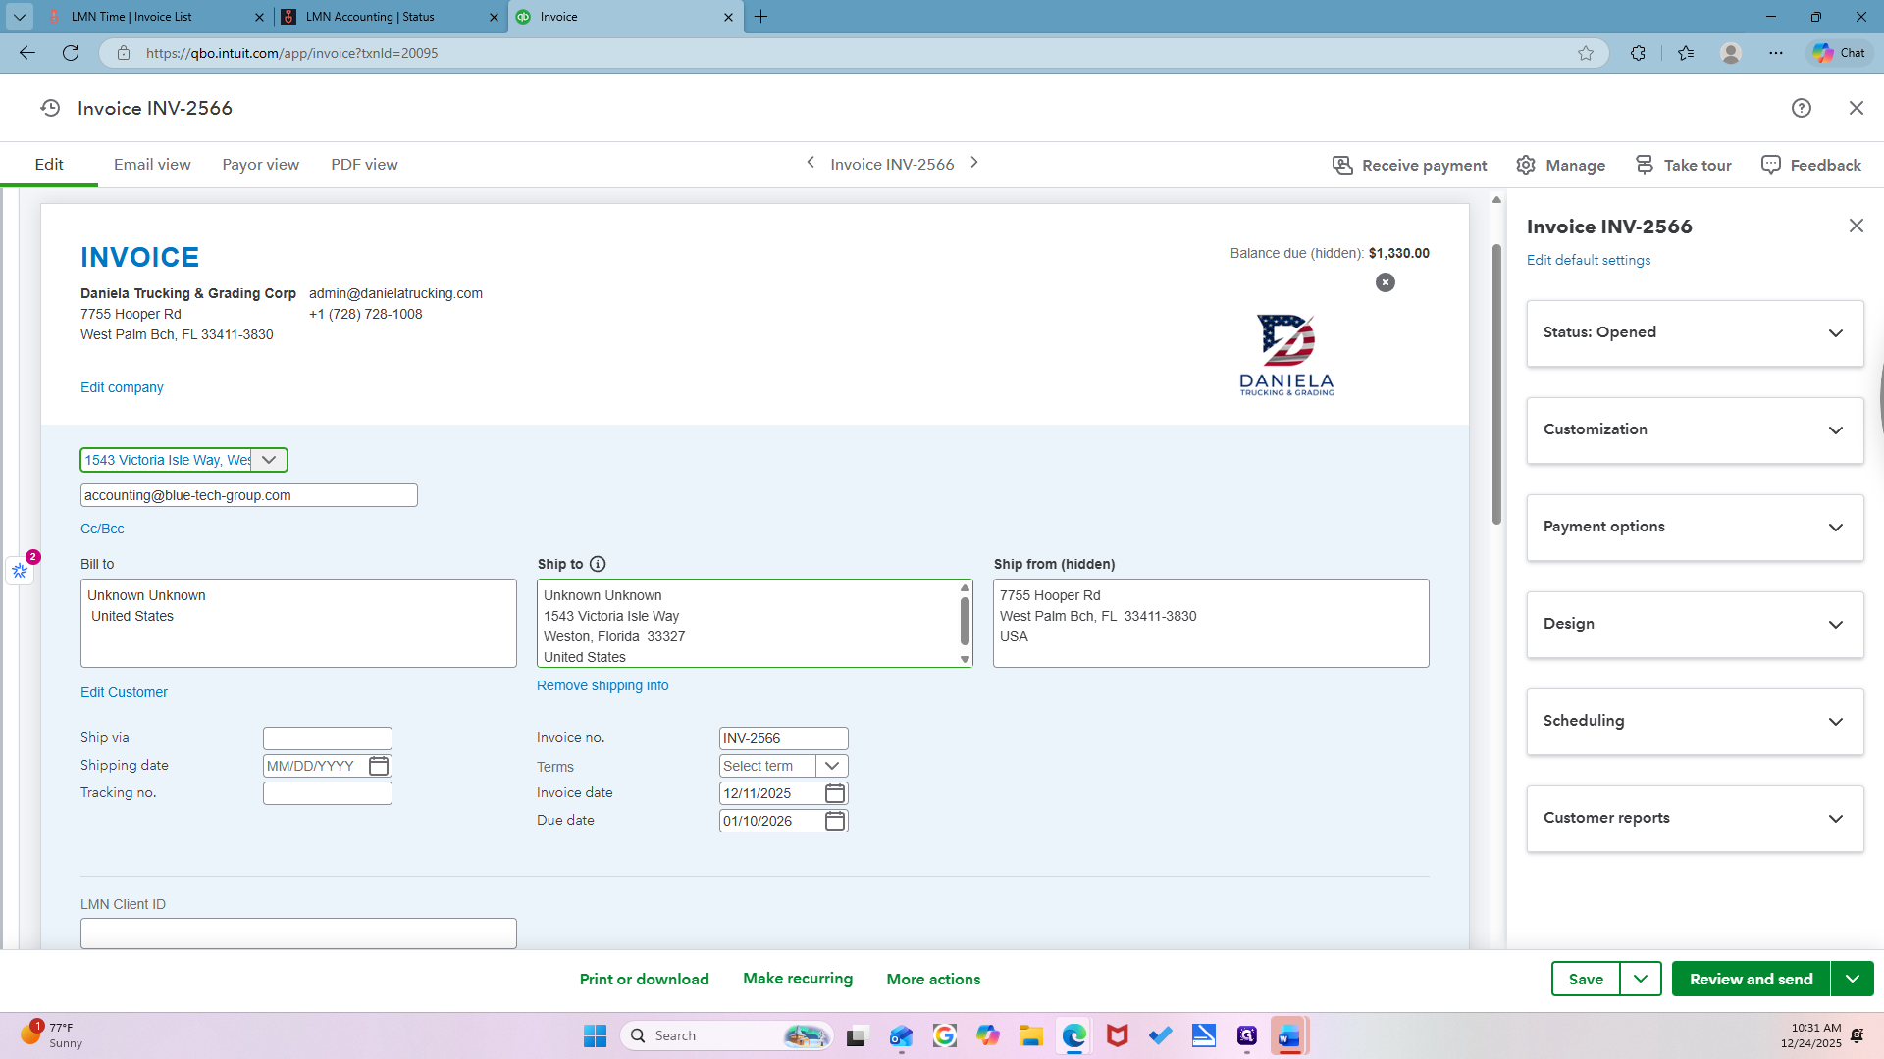Open browser settings and more menu
This screenshot has height=1059, width=1884.
pyautogui.click(x=1776, y=53)
